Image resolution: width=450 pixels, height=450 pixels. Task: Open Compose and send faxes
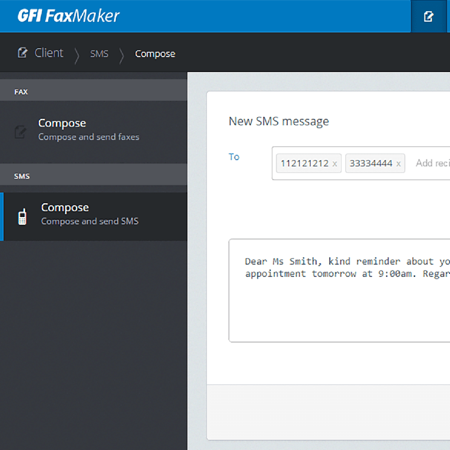point(89,129)
